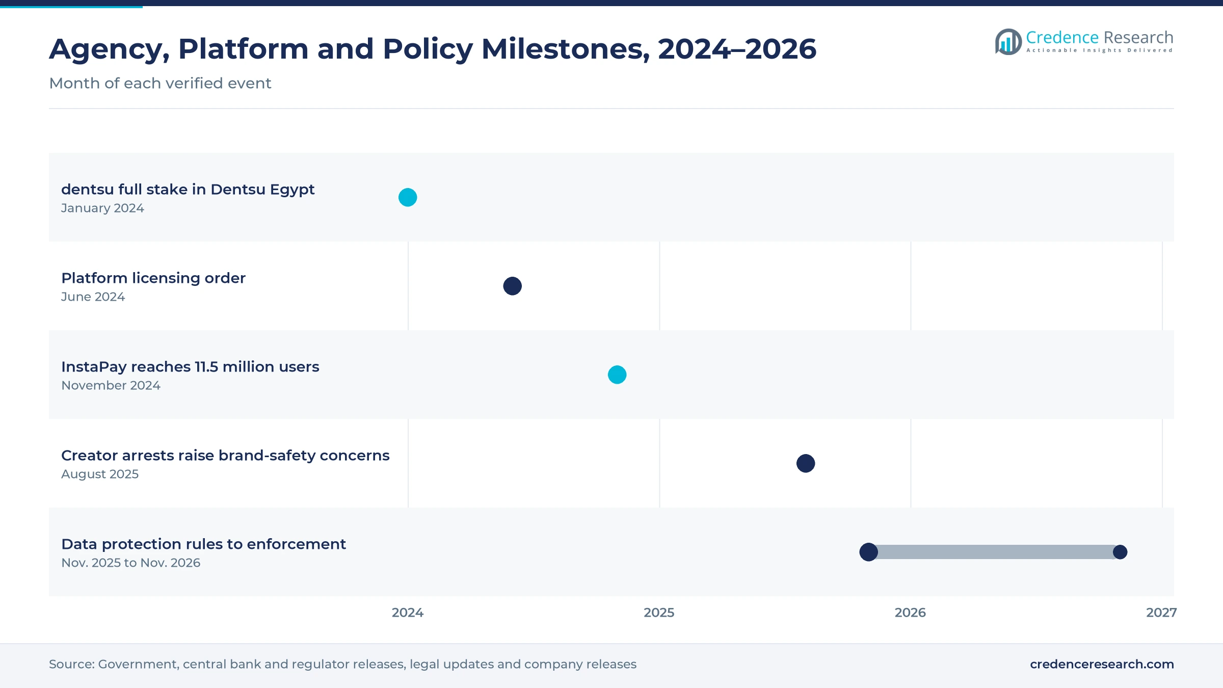
Task: Select the January 2024 dentsu milestone dot
Action: pos(408,197)
